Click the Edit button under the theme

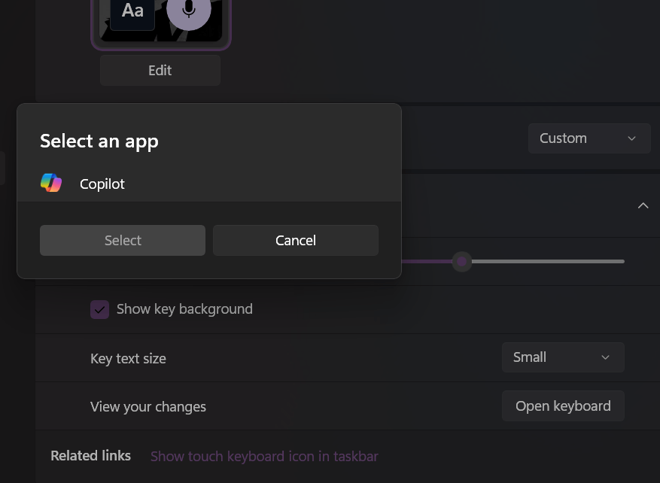point(160,70)
